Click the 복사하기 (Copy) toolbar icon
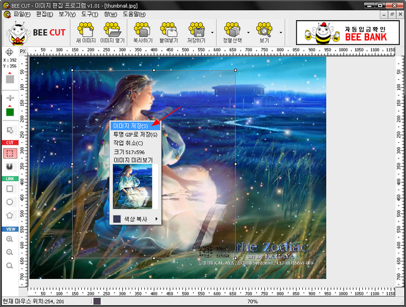Screen dimensions: 406x307 click(x=141, y=31)
